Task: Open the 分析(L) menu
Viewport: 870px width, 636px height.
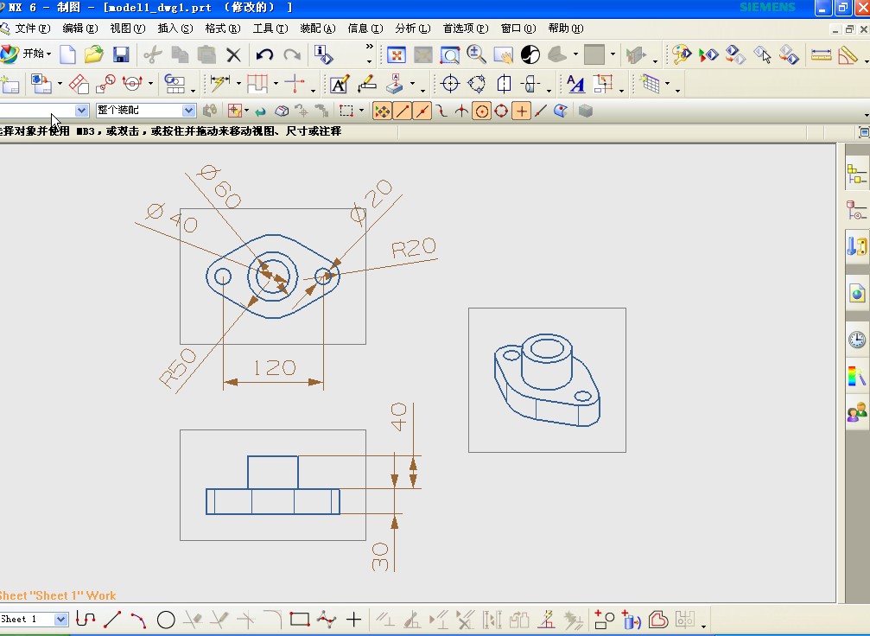Action: pos(413,29)
